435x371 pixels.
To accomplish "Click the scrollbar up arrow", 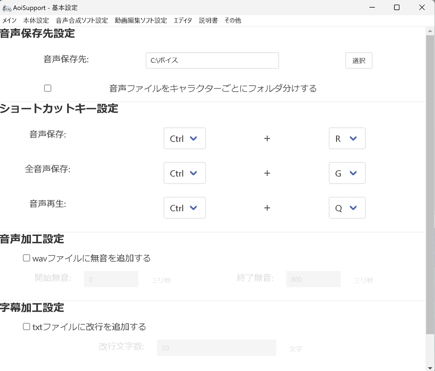I will 430,31.
